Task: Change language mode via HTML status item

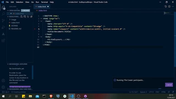Action: point(163,92)
